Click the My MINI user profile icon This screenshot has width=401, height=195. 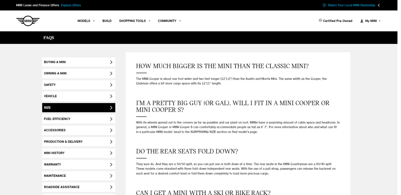(x=362, y=21)
